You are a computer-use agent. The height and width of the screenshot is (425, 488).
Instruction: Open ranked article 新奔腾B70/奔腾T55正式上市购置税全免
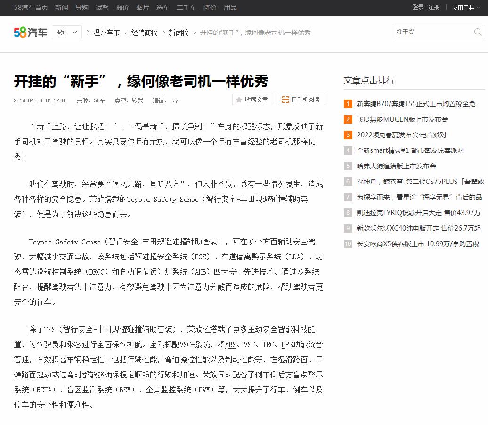point(416,104)
